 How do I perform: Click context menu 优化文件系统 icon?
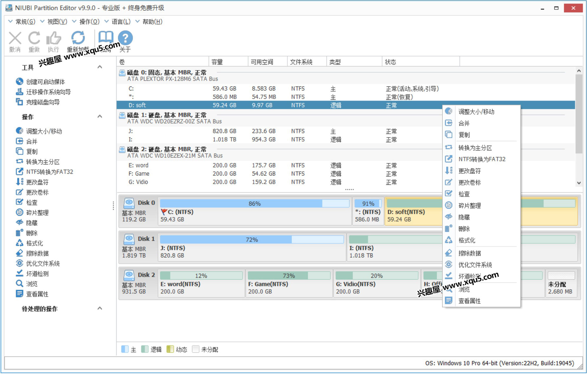pos(448,265)
